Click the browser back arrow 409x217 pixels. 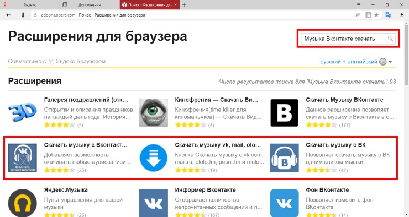click(x=8, y=15)
